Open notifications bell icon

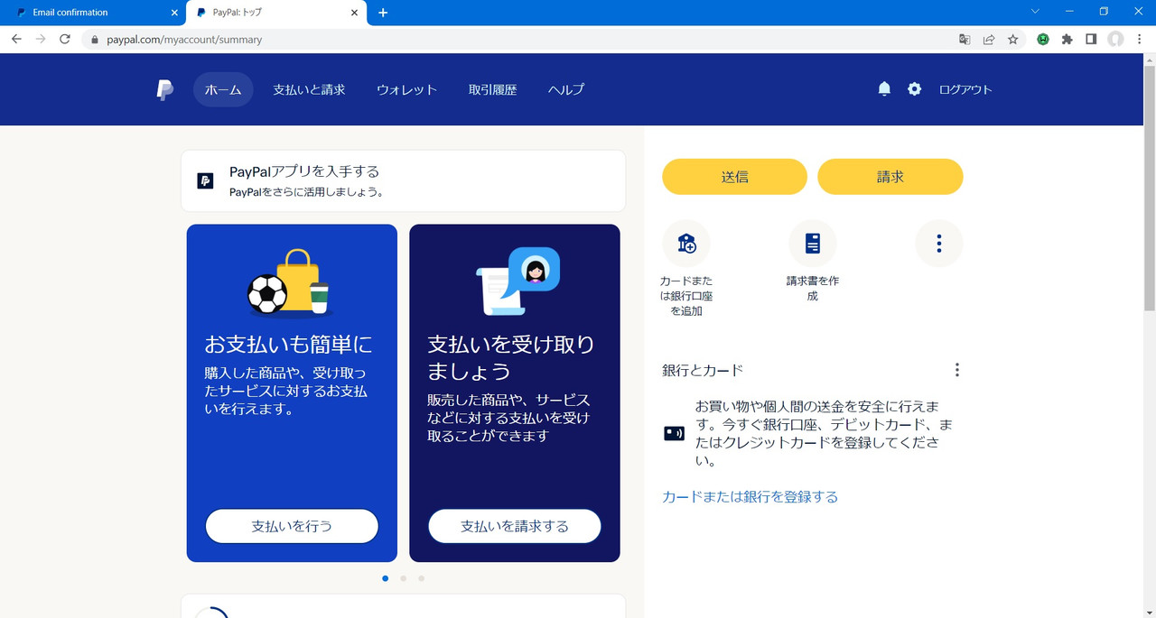coord(884,88)
